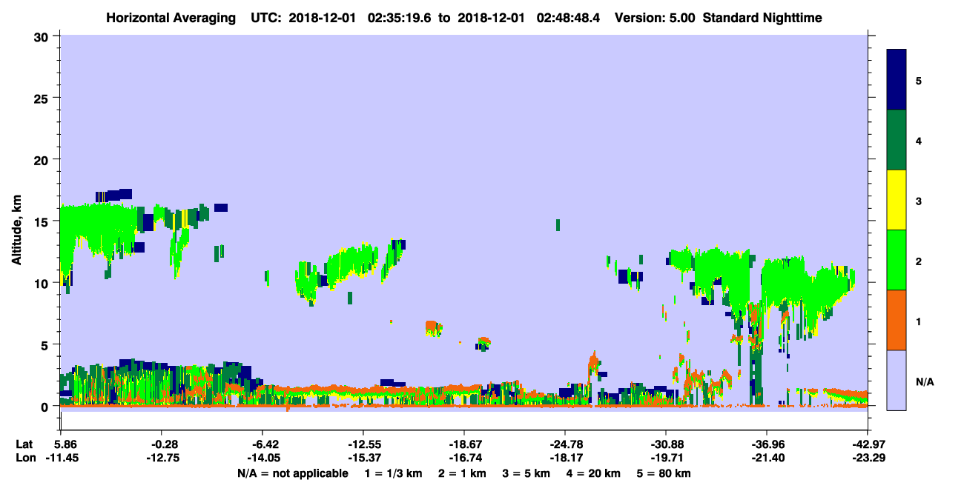Click the colorbar label '4'
Viewport: 964px width, 494px height.
pyautogui.click(x=919, y=141)
